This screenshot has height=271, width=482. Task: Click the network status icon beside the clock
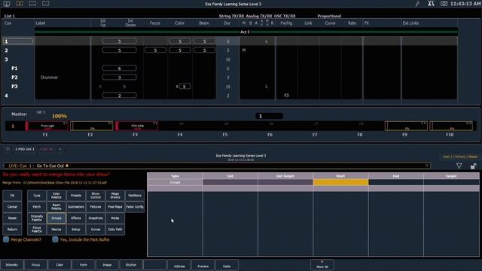coord(431,4)
